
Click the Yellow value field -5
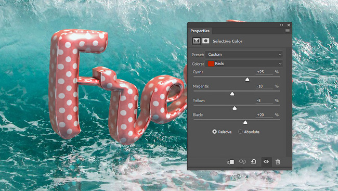tap(264, 100)
